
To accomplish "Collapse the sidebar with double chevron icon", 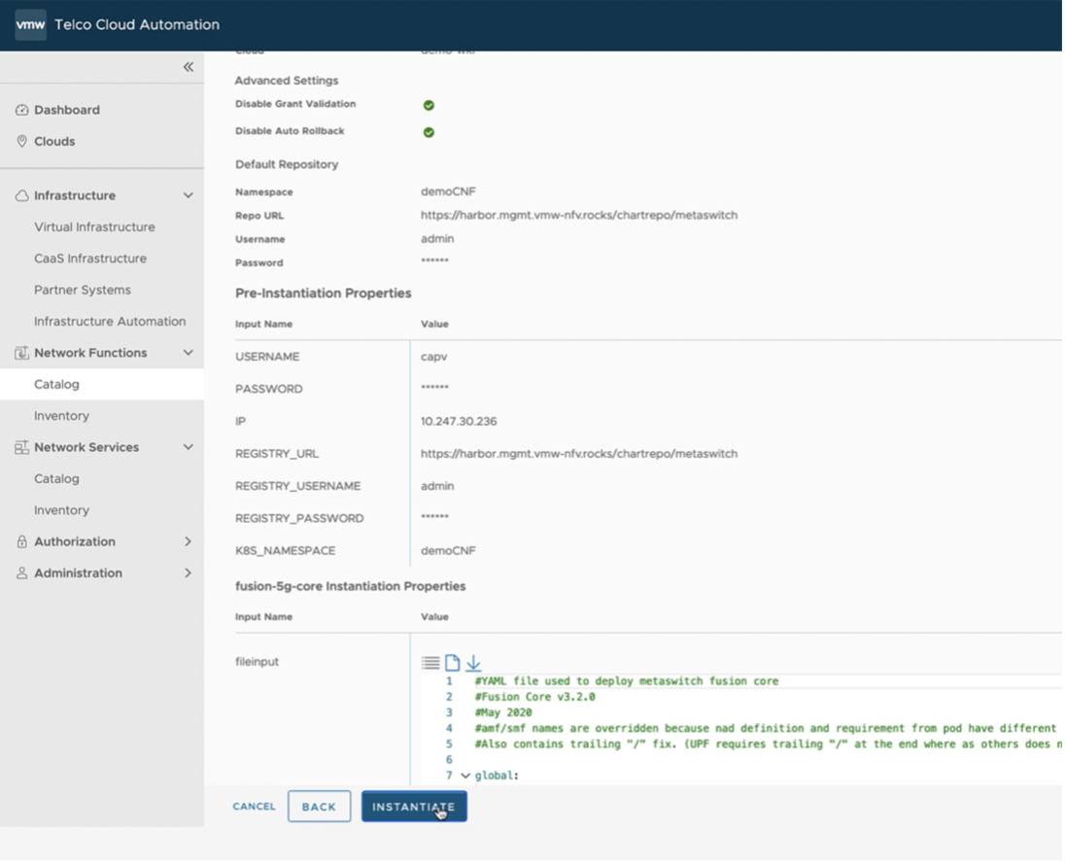I will point(189,66).
